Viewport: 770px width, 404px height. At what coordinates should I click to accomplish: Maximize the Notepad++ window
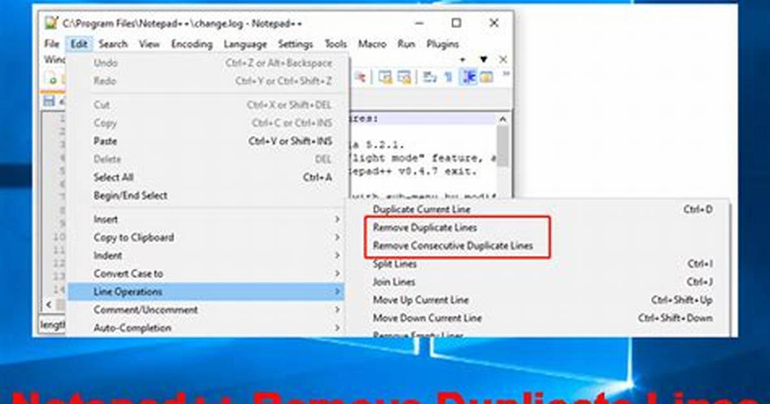[x=456, y=23]
